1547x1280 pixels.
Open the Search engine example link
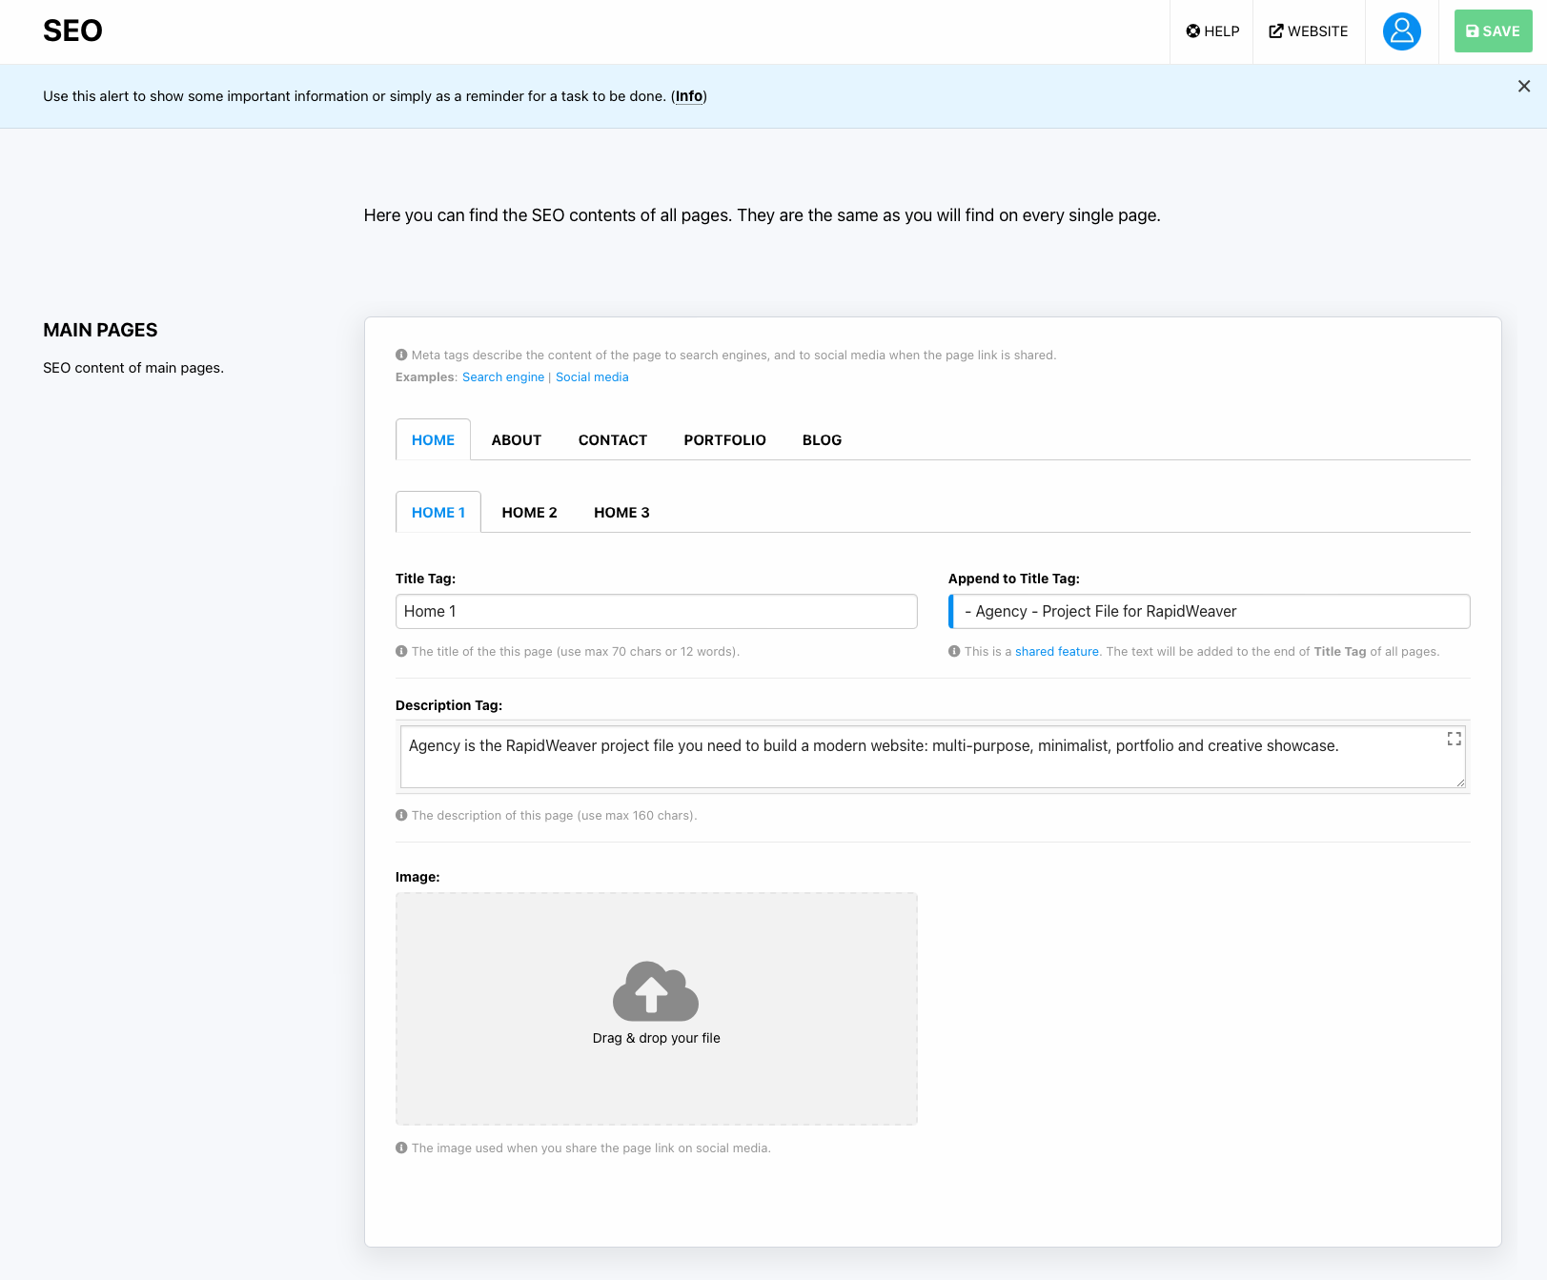[x=503, y=377]
